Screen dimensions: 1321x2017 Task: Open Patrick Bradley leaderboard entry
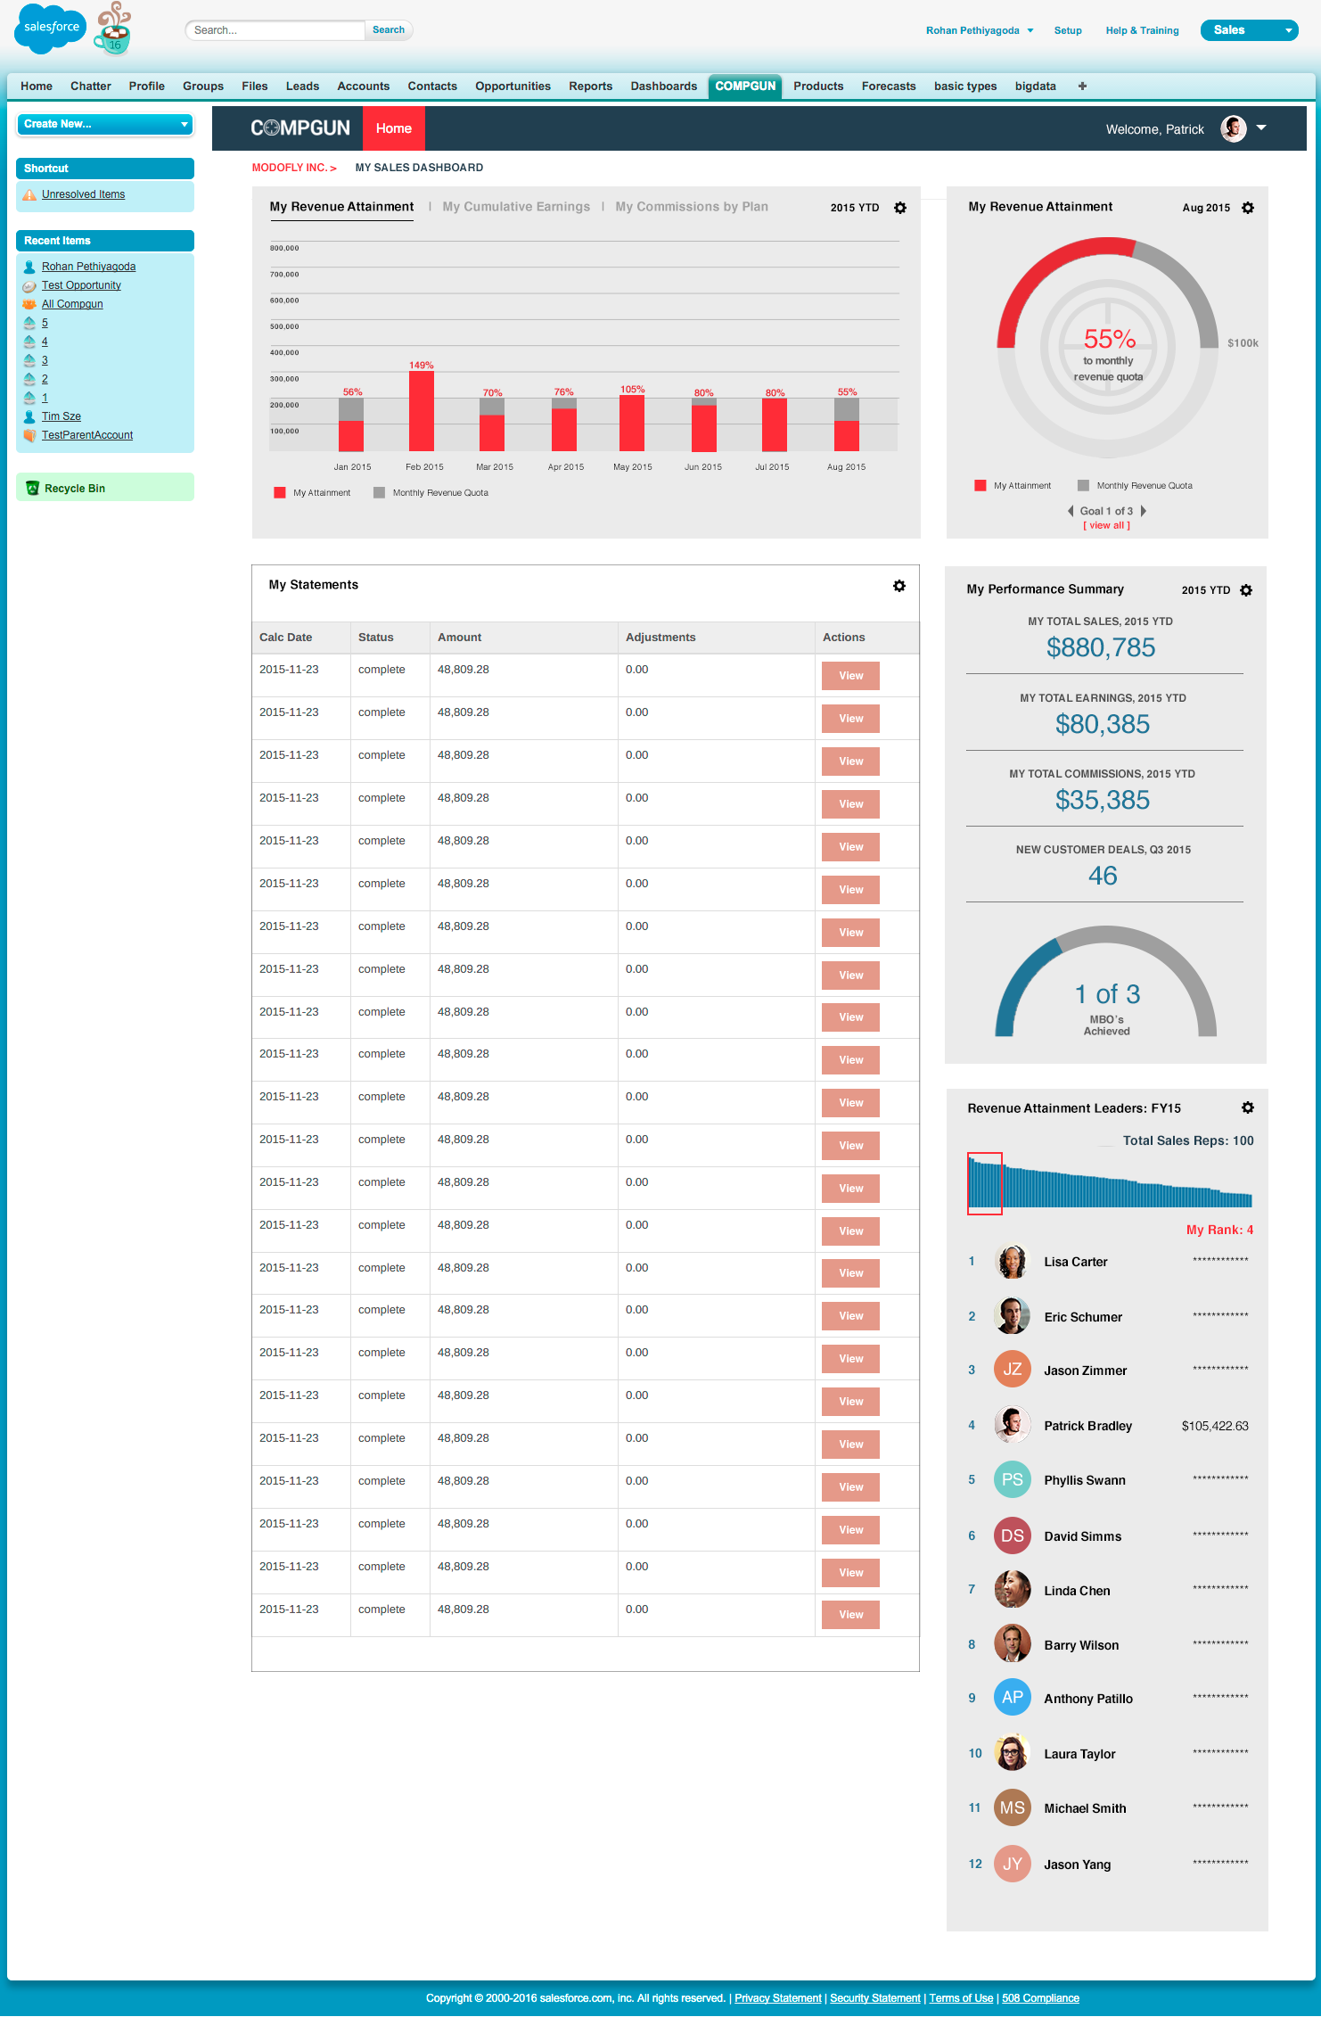(1110, 1425)
